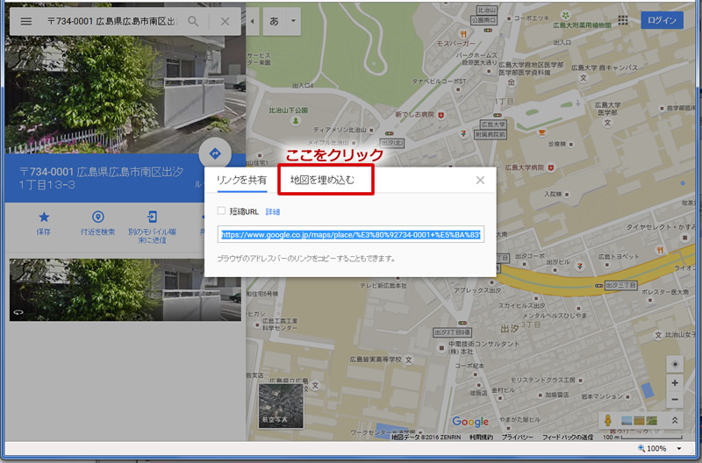This screenshot has width=702, height=463.
Task: Open the Google apps grid icon
Action: 623,20
